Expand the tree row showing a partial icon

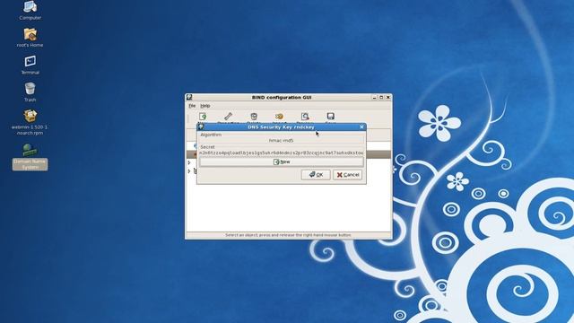point(189,171)
